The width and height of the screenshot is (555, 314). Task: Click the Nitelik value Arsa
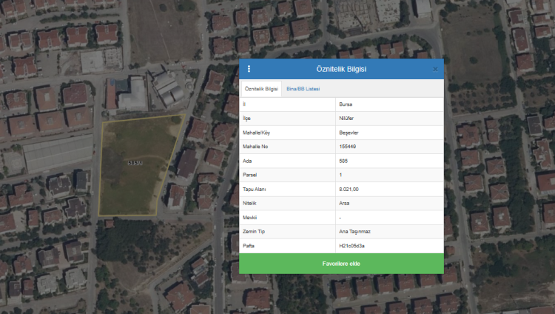345,202
